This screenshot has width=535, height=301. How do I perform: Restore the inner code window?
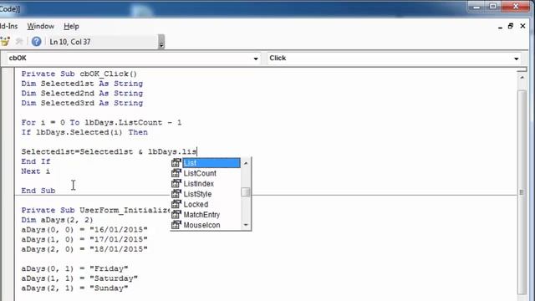[x=511, y=26]
